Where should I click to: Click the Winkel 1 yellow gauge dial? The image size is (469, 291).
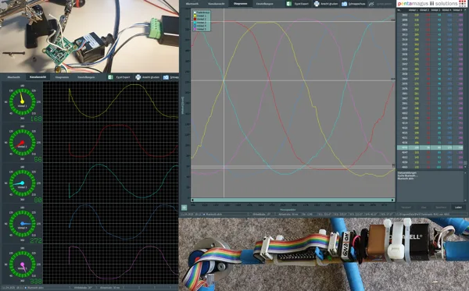point(23,101)
